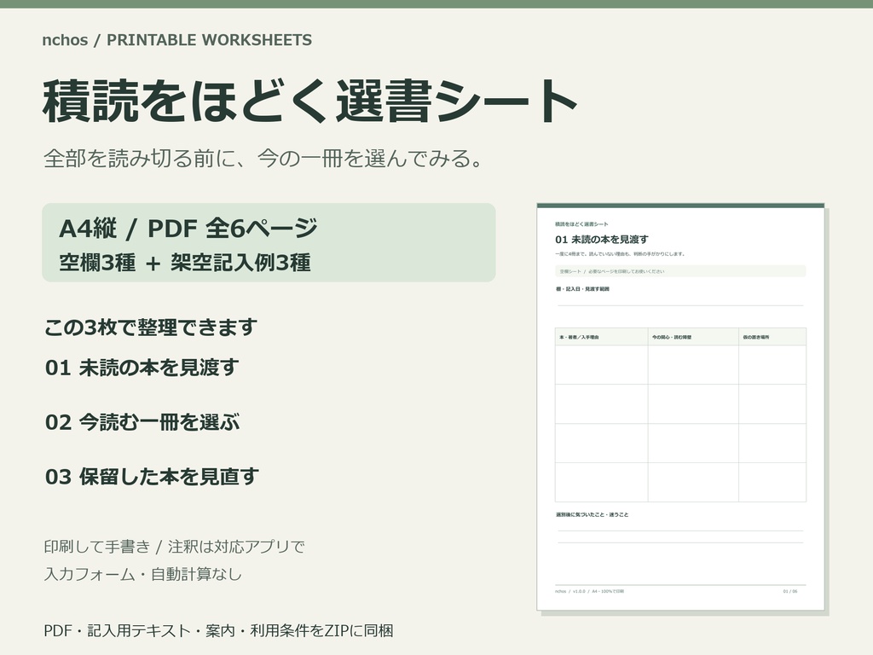This screenshot has height=655, width=873.
Task: Click the preview footer 'nchos / v1.0.0 / A4'
Action: pos(590,592)
